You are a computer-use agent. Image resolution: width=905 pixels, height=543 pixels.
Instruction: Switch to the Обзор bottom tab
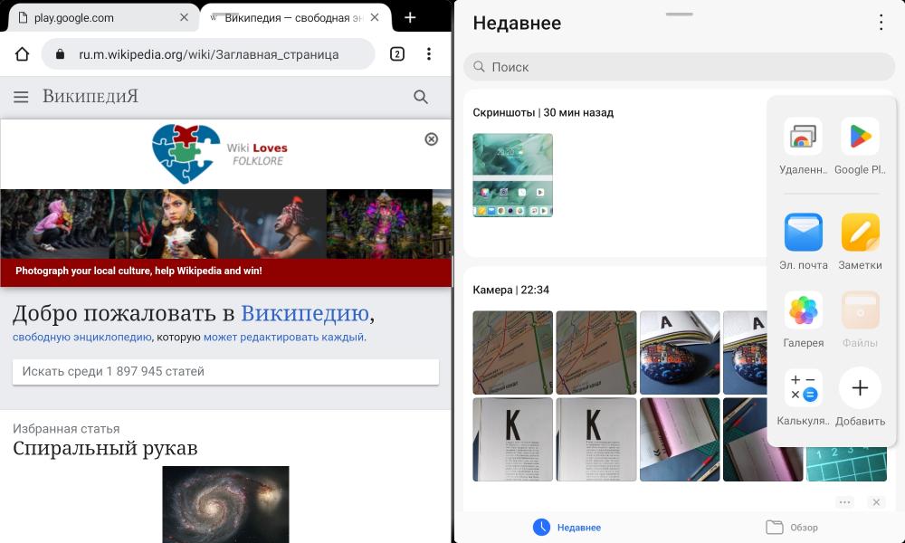[x=791, y=527]
